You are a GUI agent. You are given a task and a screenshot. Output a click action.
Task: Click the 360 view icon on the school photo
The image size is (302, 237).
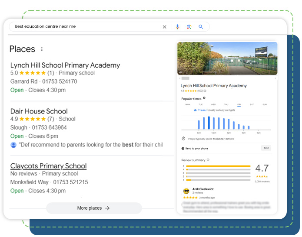[181, 72]
